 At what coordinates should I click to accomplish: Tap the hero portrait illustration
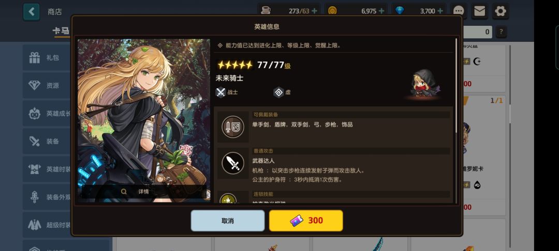144,121
